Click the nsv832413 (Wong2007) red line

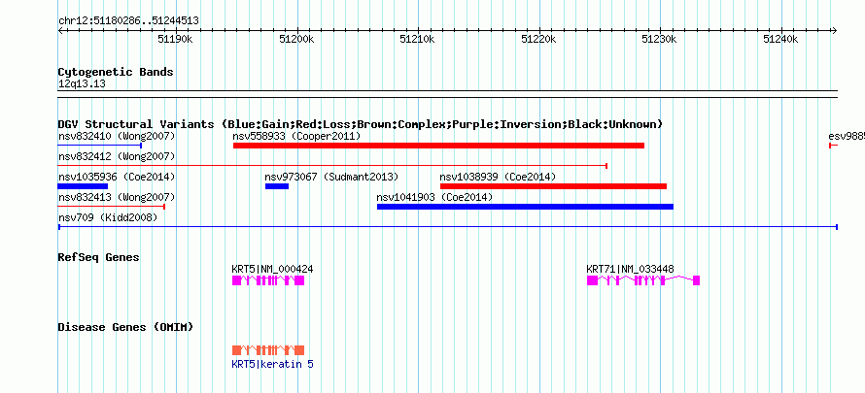tap(112, 207)
